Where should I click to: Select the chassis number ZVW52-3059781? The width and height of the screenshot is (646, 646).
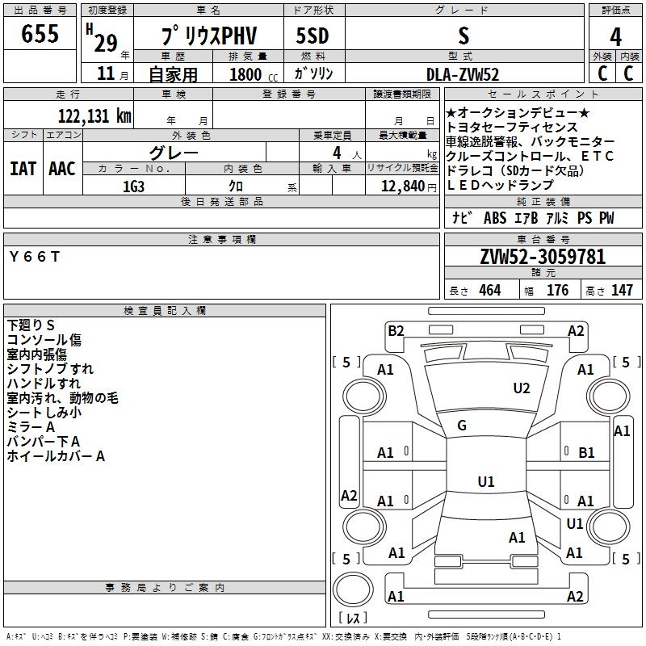(542, 258)
